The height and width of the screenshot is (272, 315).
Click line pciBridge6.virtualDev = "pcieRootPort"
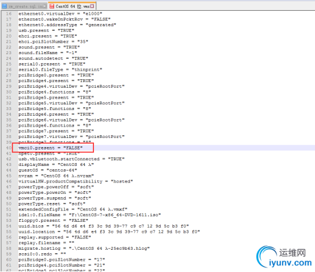[72, 120]
